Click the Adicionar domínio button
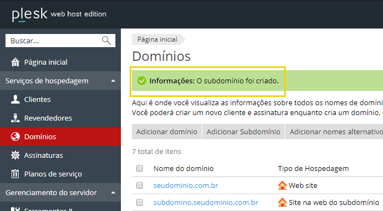The height and width of the screenshot is (211, 383). tap(166, 132)
